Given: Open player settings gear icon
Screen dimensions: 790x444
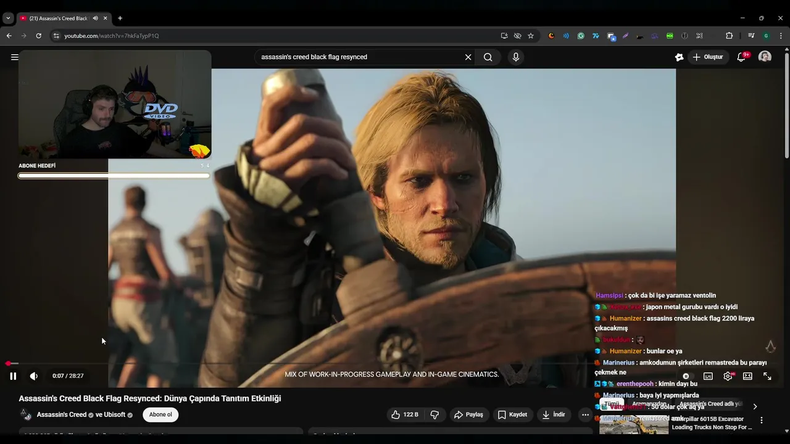Looking at the screenshot, I should [728, 376].
